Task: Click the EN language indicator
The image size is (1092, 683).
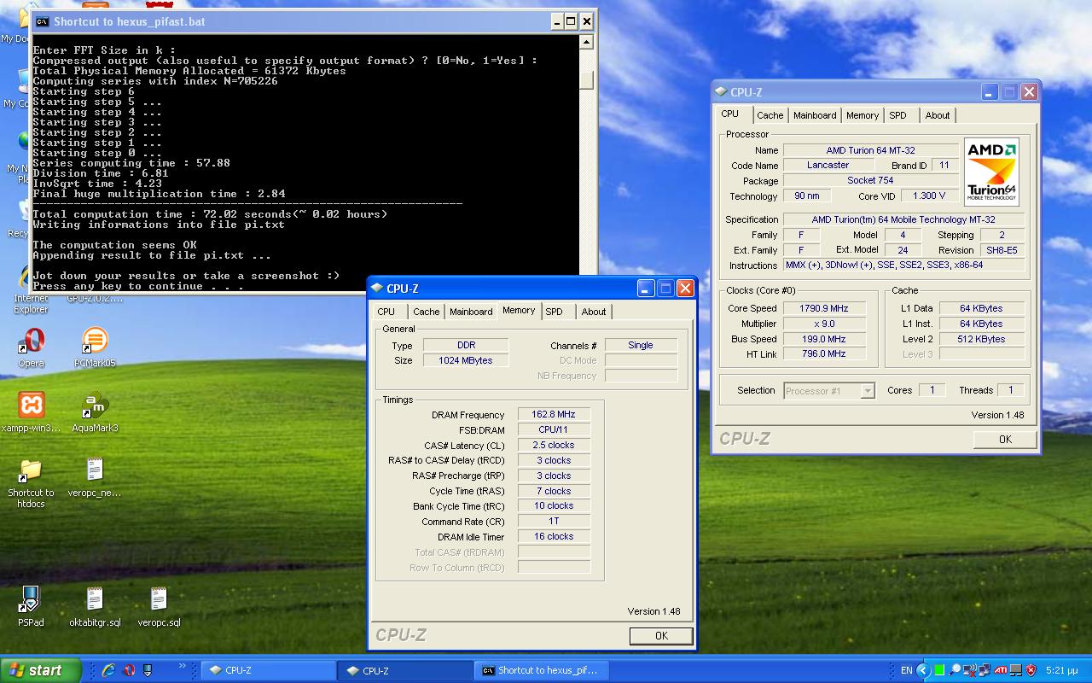Action: click(907, 671)
